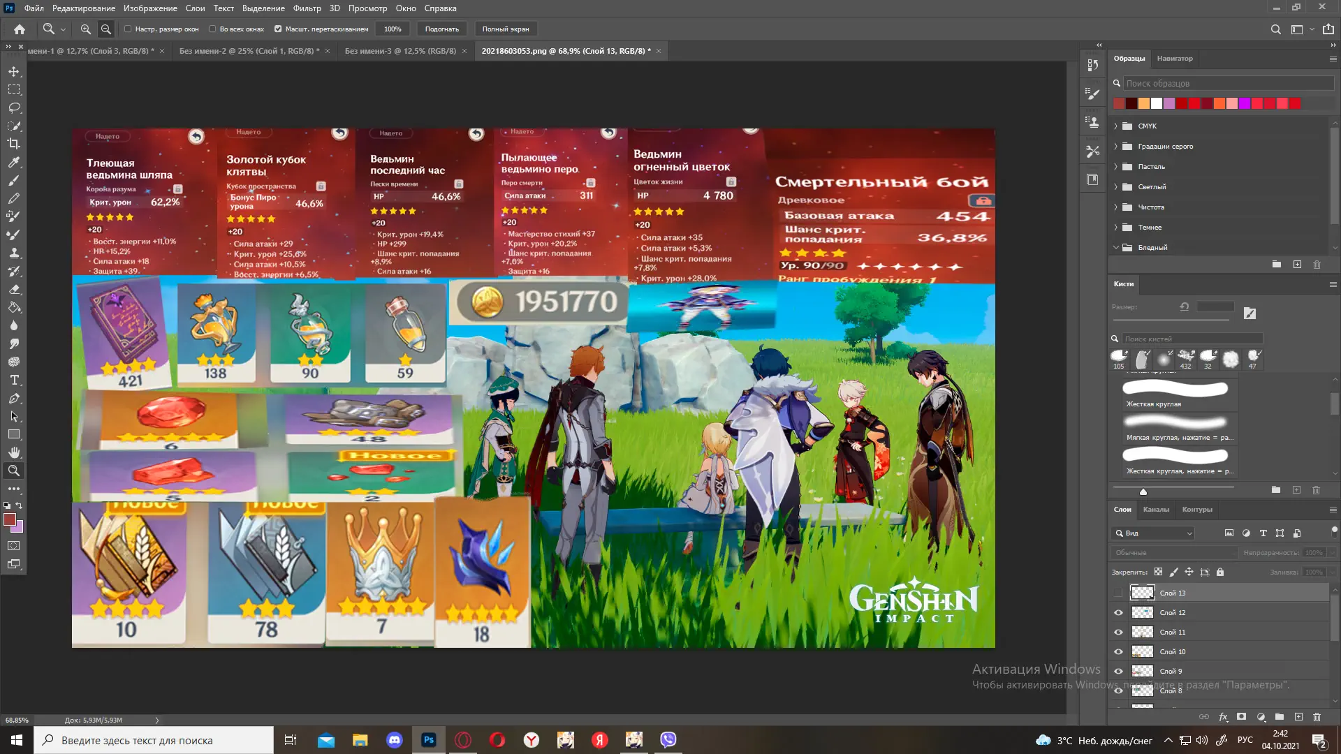
Task: Enable the 'Во всех окнах' checkbox
Action: click(212, 29)
